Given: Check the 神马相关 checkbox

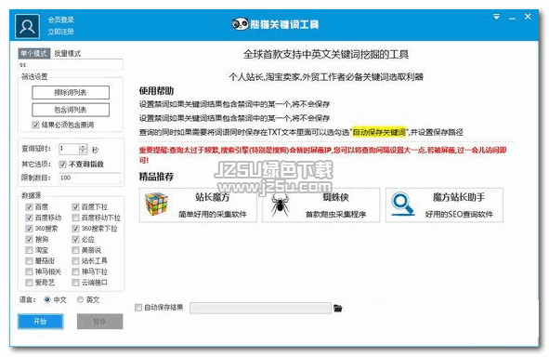Looking at the screenshot, I should coord(29,271).
